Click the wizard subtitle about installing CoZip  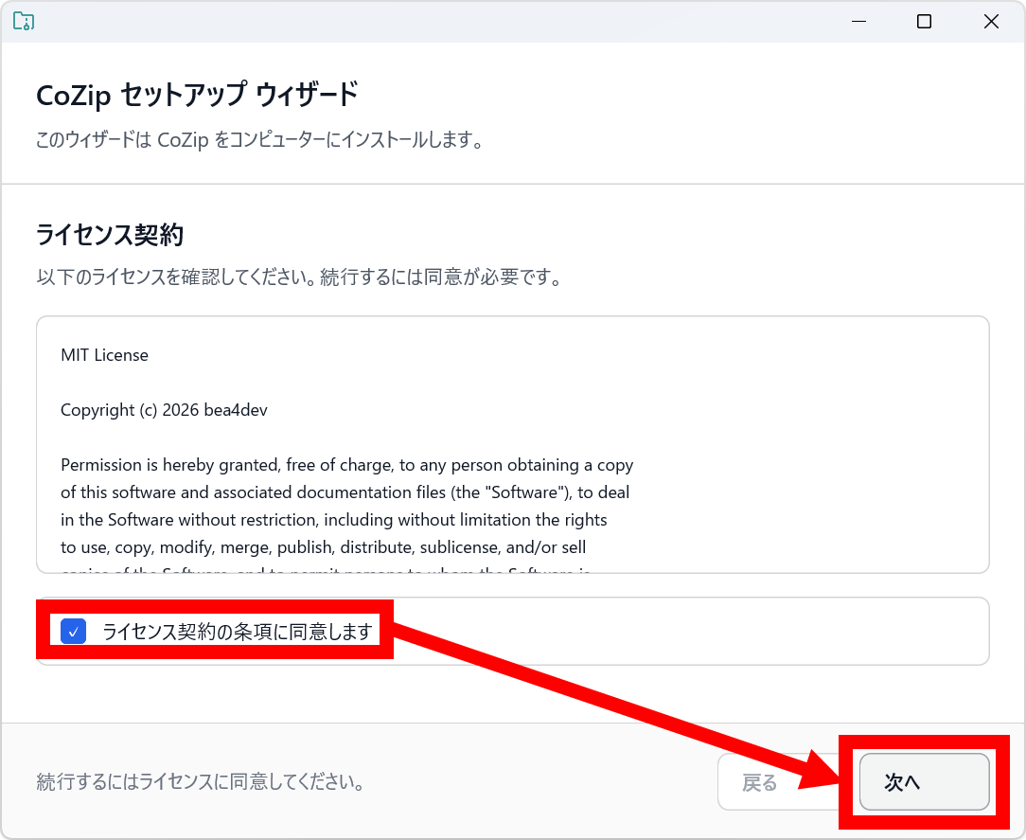tap(260, 141)
